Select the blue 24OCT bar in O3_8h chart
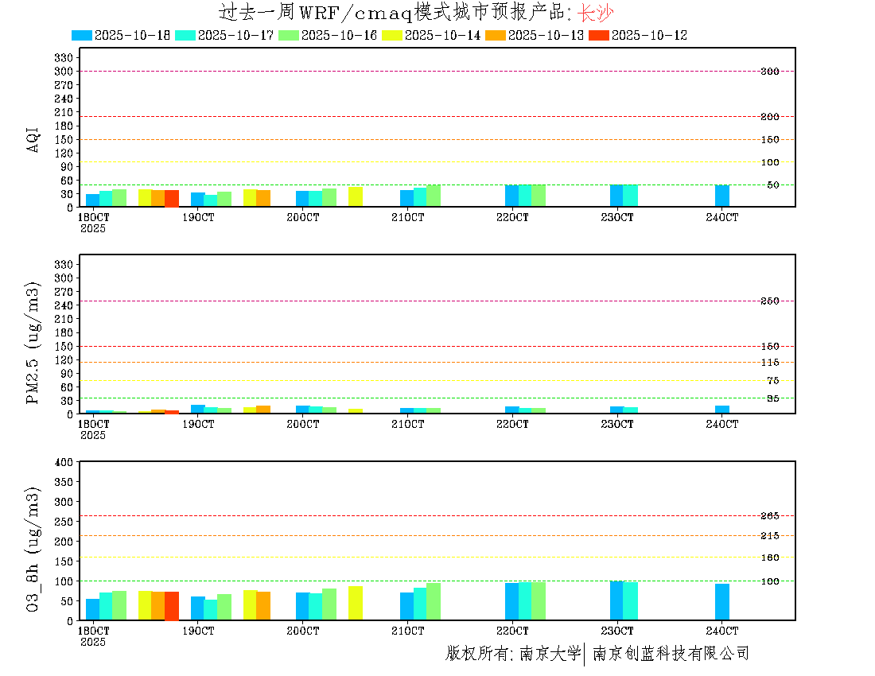 [x=722, y=602]
